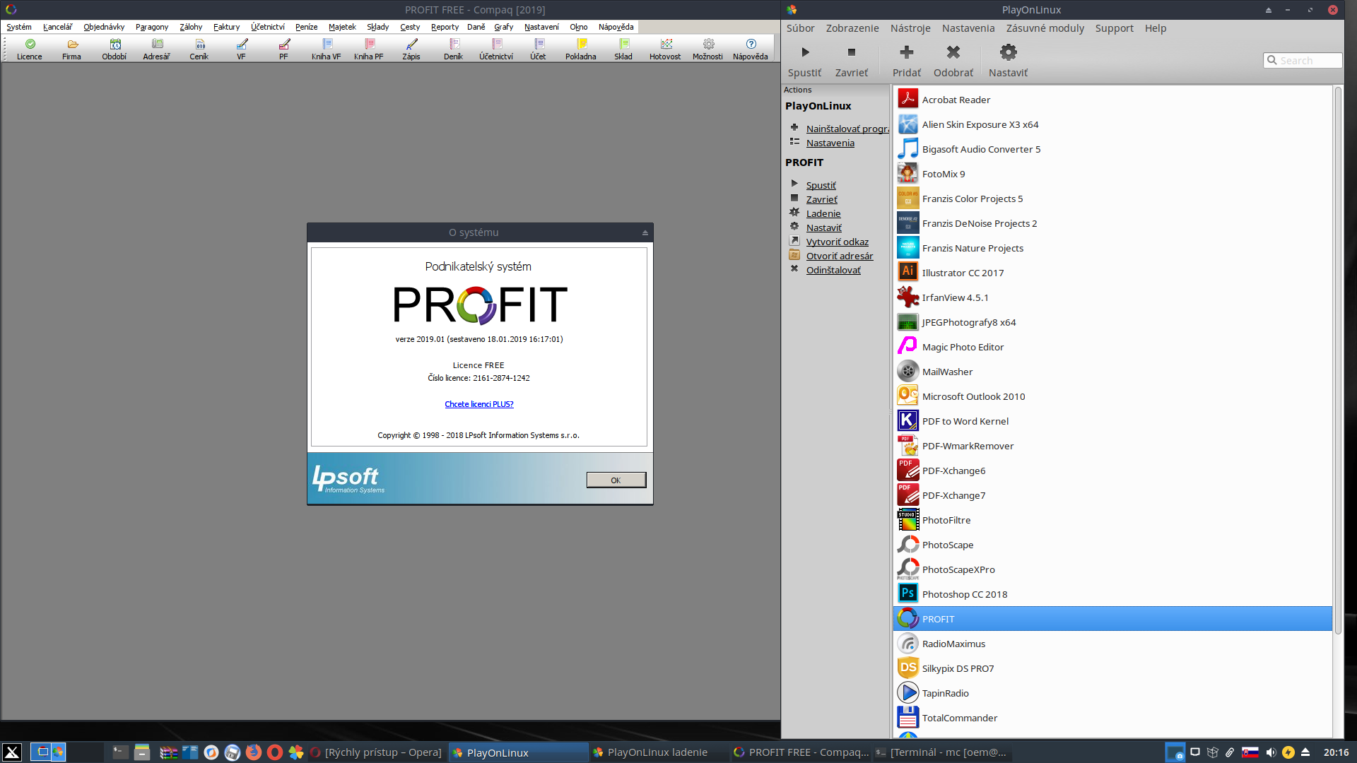Screen dimensions: 1357x763
Task: Open the Zásuvné moduly menu
Action: [1045, 28]
